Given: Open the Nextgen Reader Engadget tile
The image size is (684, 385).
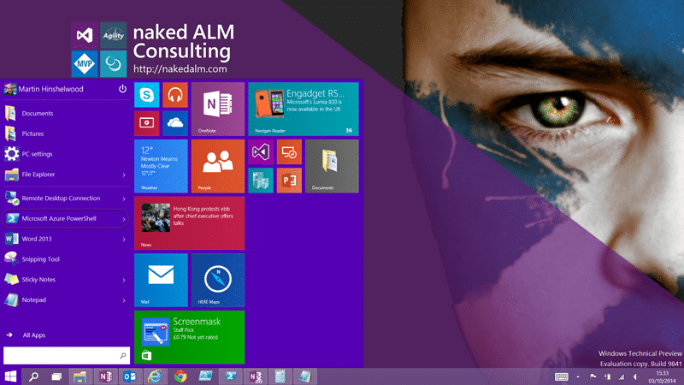Looking at the screenshot, I should [304, 110].
